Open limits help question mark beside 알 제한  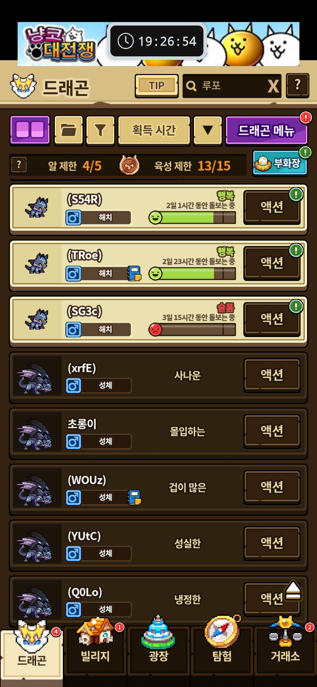click(x=19, y=165)
